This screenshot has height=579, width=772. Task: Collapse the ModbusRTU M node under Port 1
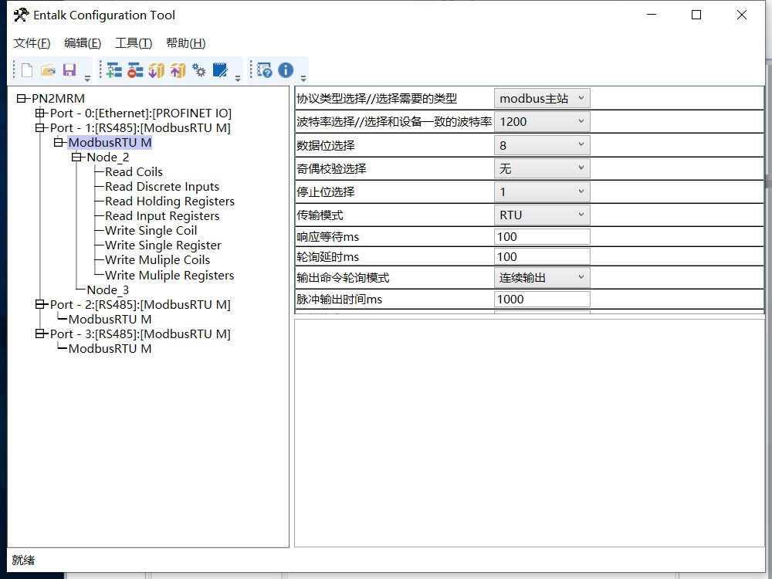(x=58, y=143)
